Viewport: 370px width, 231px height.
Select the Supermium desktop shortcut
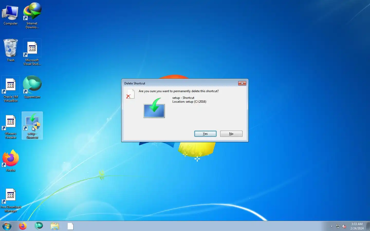click(x=32, y=87)
